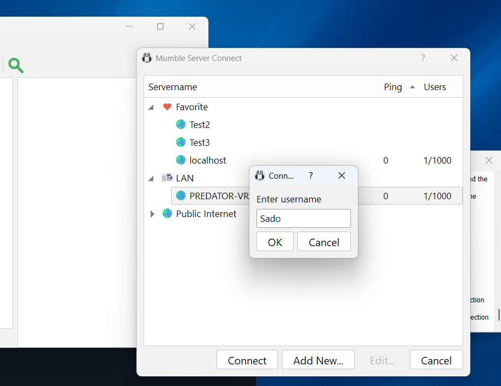
Task: Cancel the Enter username dialog
Action: pos(324,242)
